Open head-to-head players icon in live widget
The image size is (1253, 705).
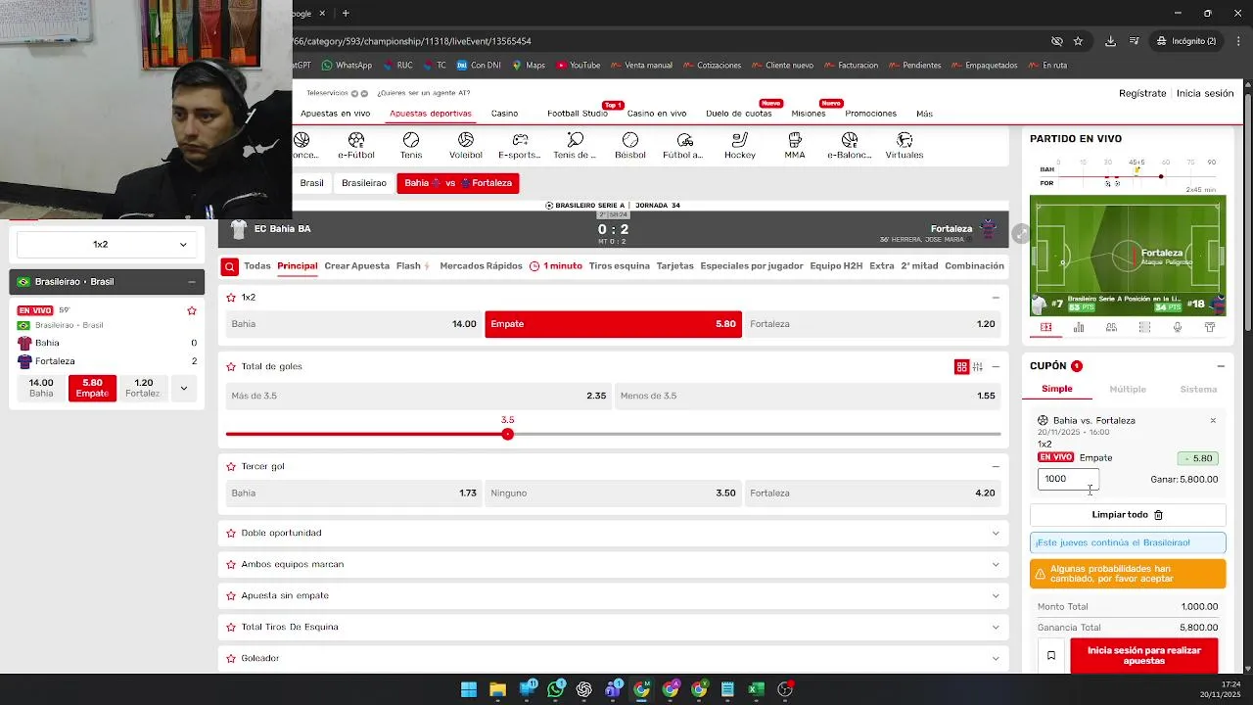pyautogui.click(x=1111, y=327)
